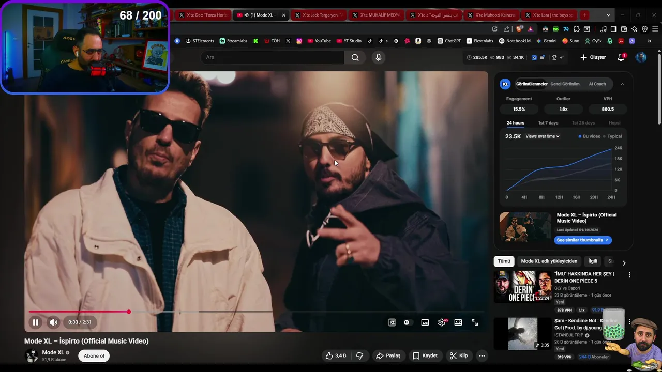The width and height of the screenshot is (662, 372).
Task: Collapse the vidIQ panel chevron
Action: point(622,84)
